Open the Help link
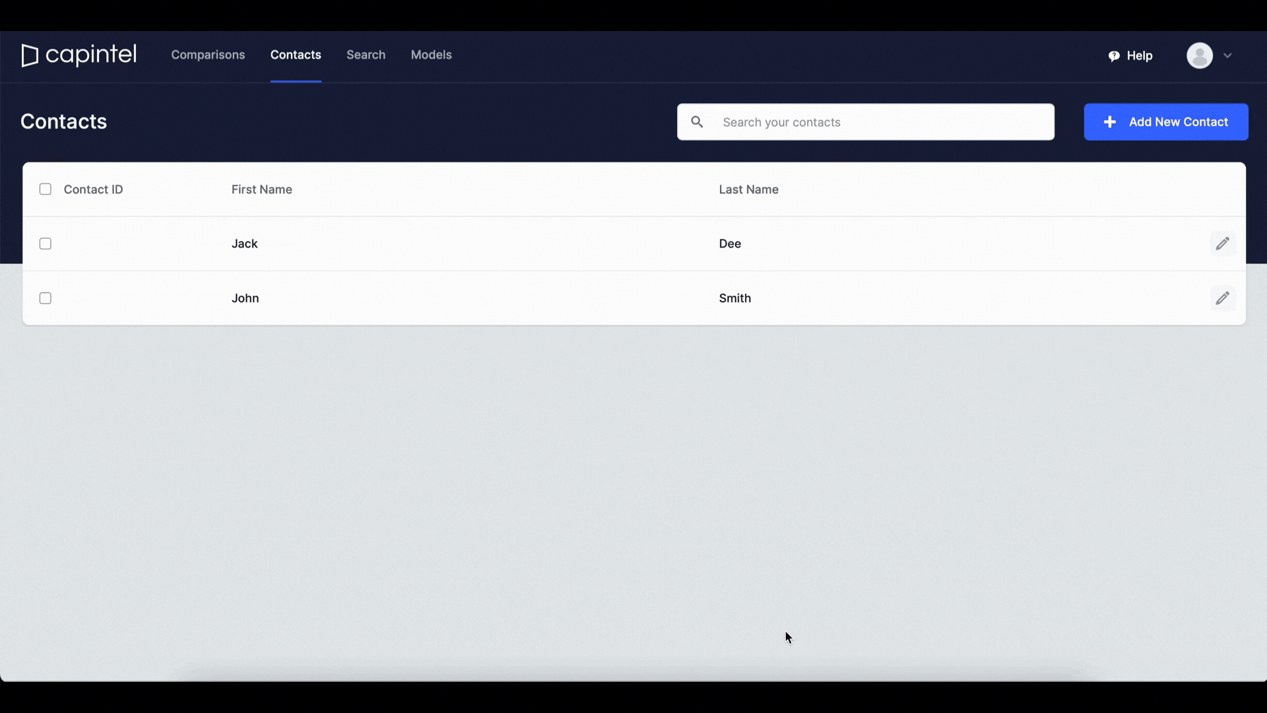 1139,56
